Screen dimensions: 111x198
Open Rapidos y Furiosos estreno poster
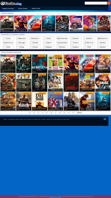tap(62, 23)
